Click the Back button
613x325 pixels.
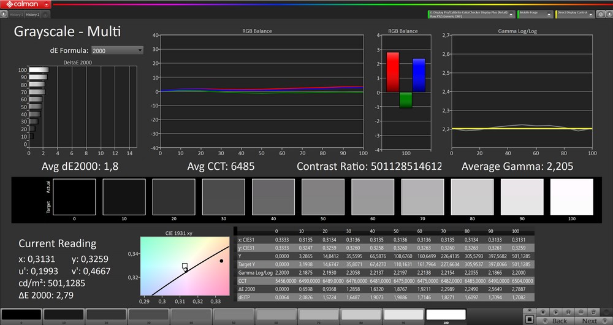[x=554, y=320]
